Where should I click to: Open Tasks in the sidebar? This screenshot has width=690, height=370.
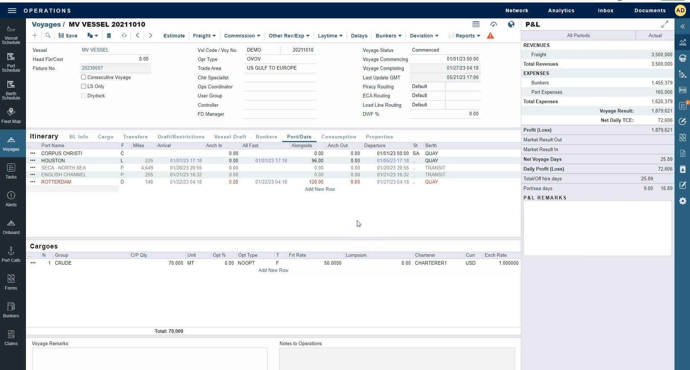click(x=11, y=171)
